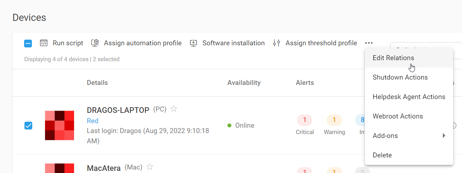Toggle the select-all devices checkbox

28,44
